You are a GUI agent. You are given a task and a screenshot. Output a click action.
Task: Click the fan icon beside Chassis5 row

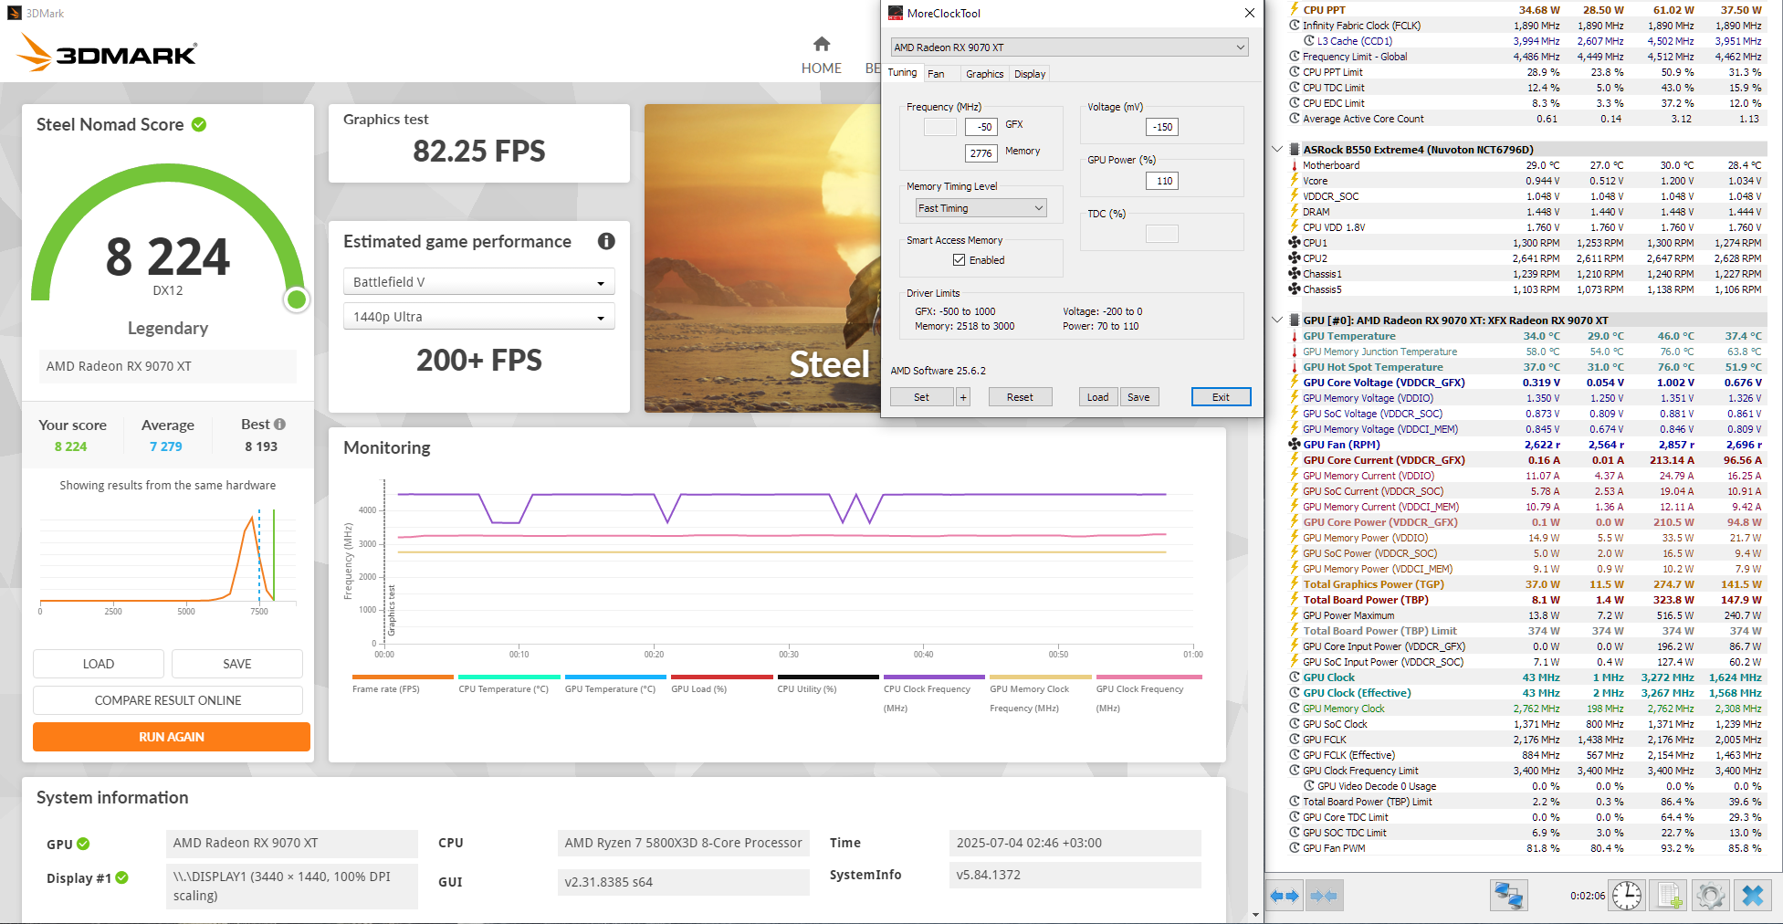pos(1294,289)
